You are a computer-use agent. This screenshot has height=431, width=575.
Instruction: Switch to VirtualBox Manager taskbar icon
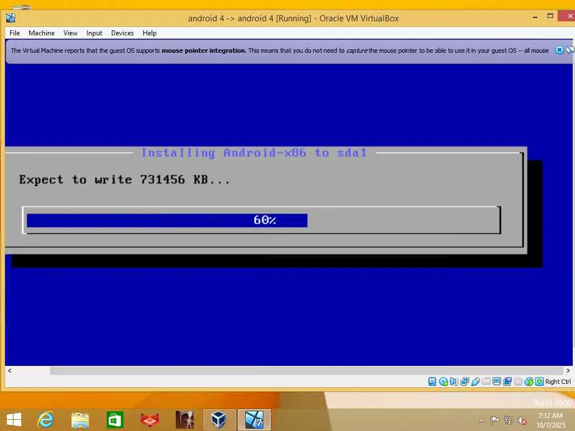click(219, 420)
